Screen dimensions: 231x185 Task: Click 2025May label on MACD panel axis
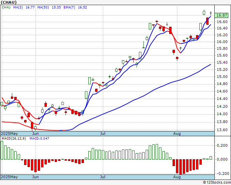[9, 177]
